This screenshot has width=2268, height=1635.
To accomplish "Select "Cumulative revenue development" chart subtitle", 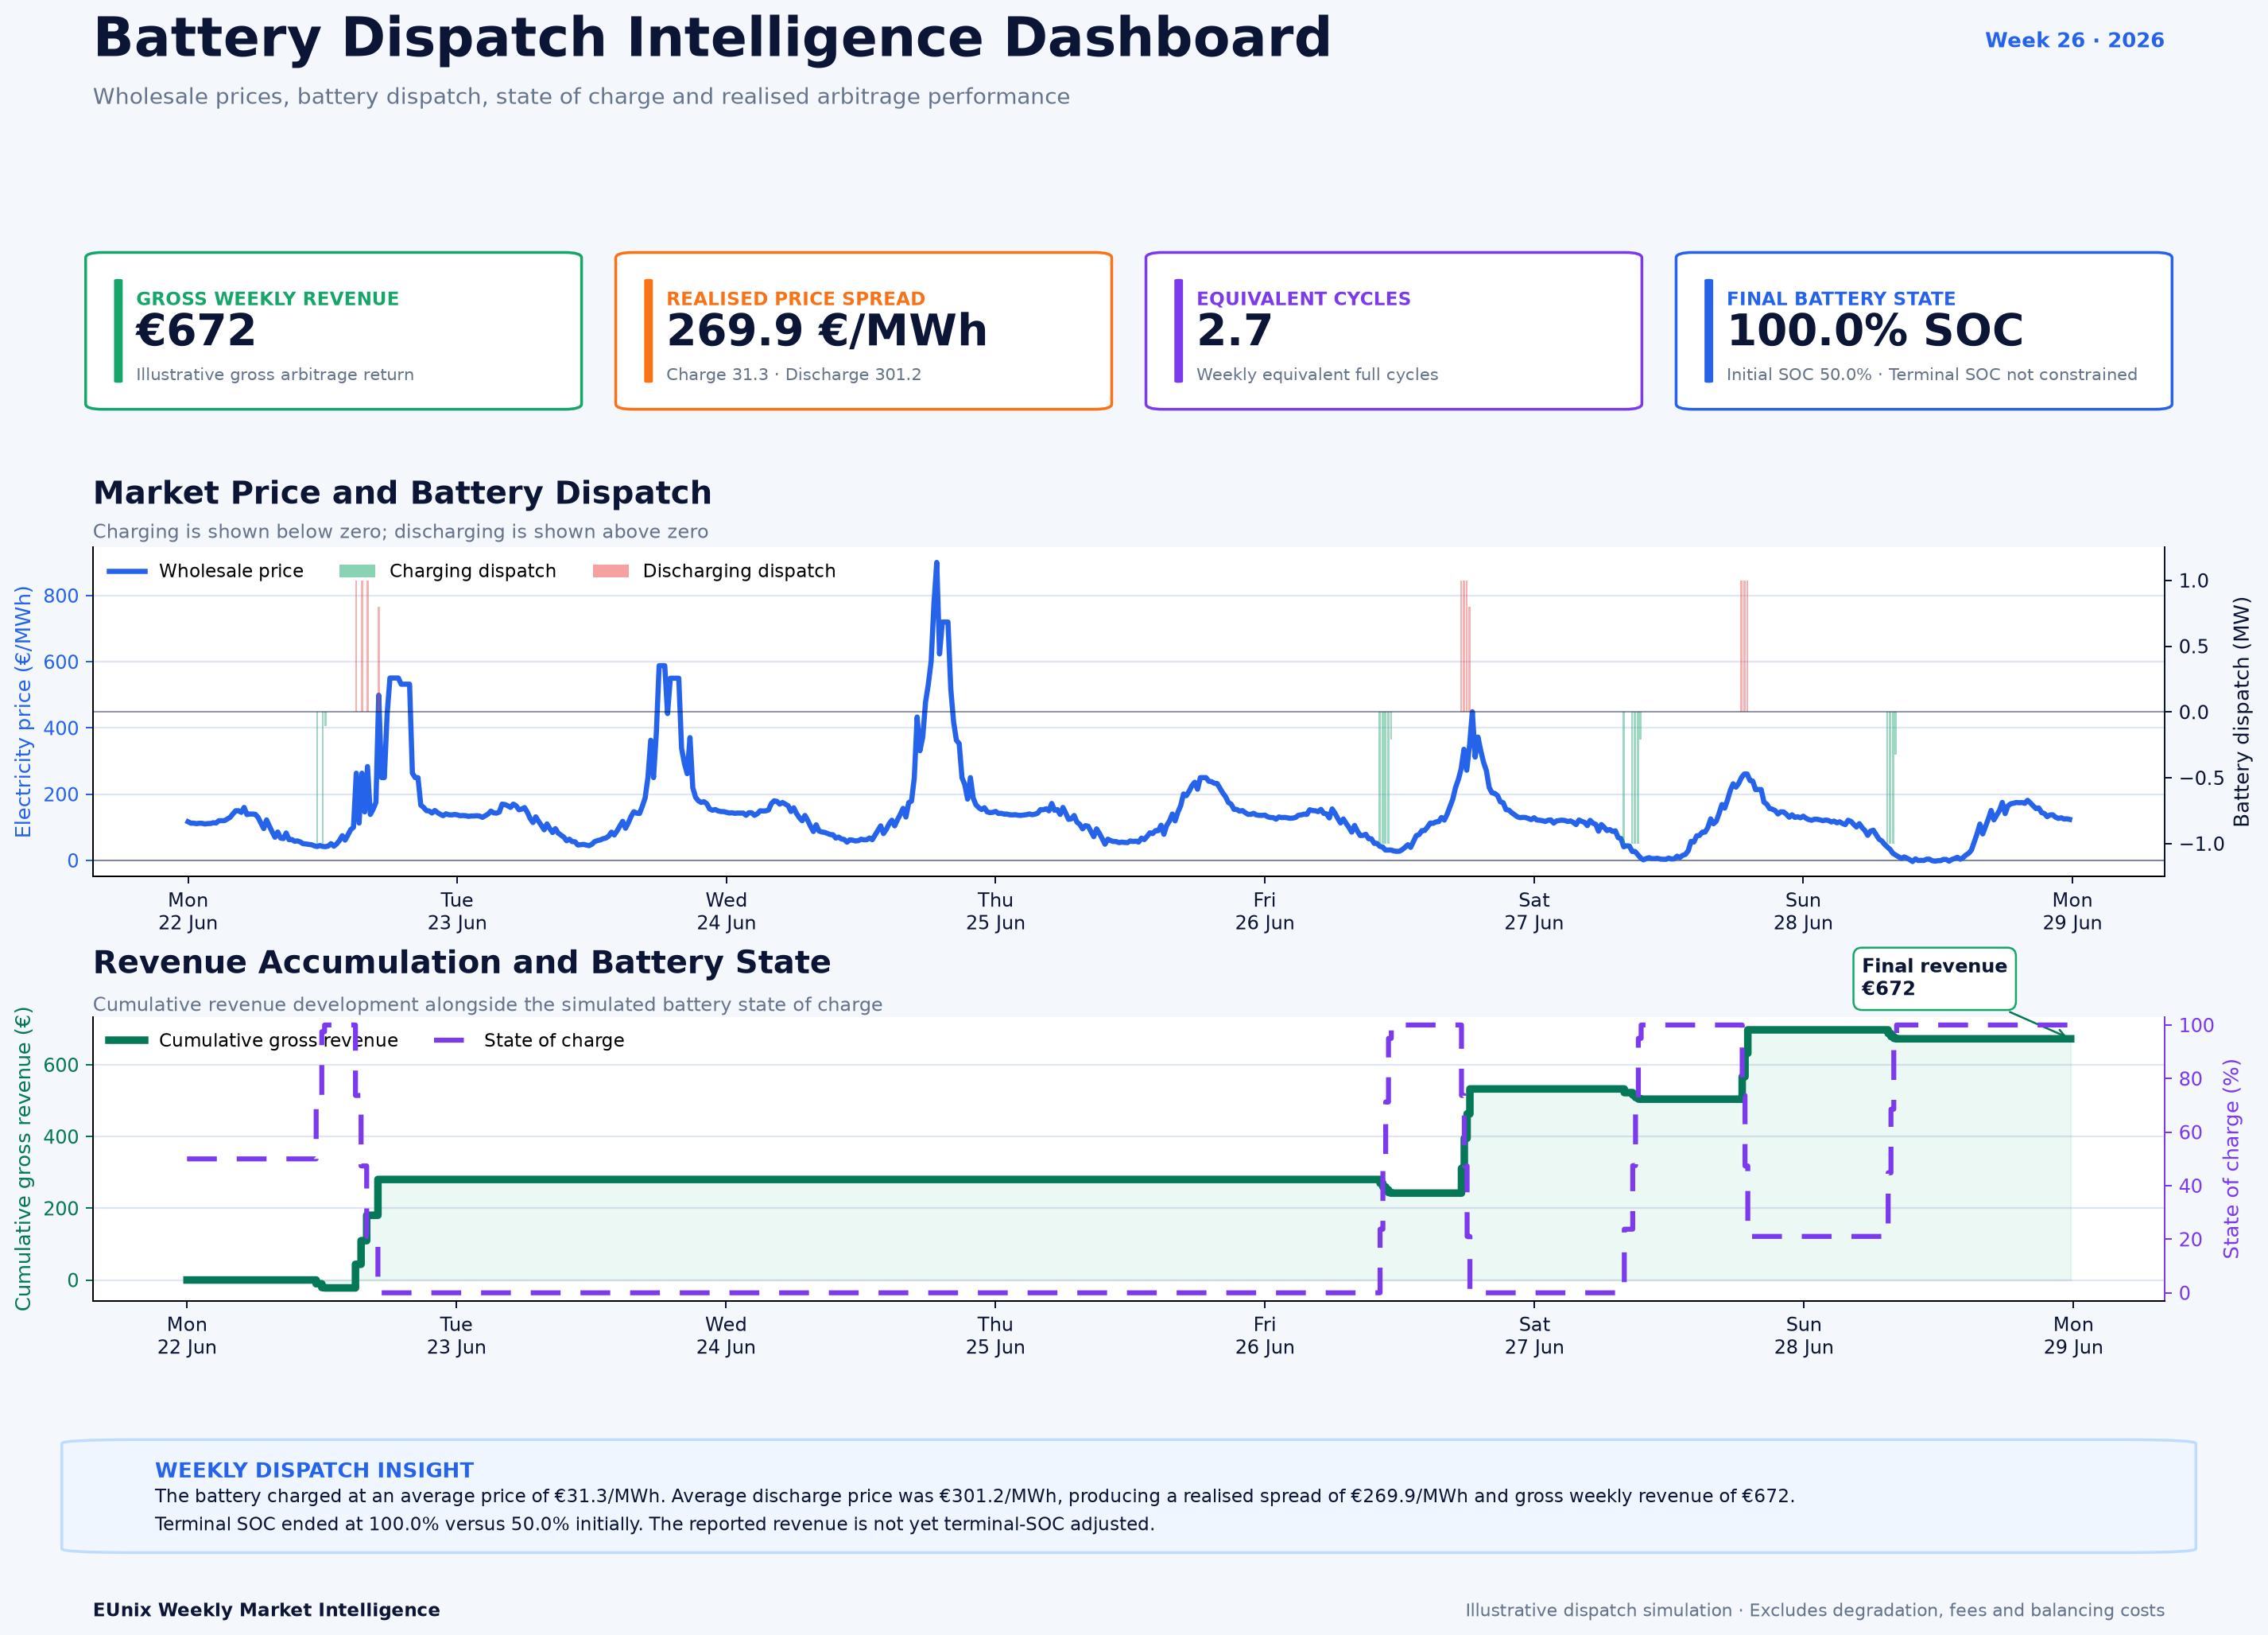I will [488, 1004].
